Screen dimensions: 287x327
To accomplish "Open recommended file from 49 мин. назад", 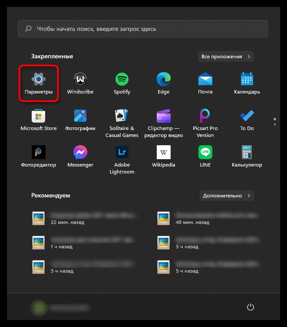I will point(209,218).
